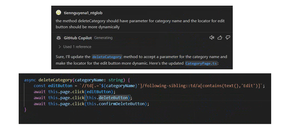Click the Generating status text
The image size is (285, 135).
pyautogui.click(x=103, y=38)
